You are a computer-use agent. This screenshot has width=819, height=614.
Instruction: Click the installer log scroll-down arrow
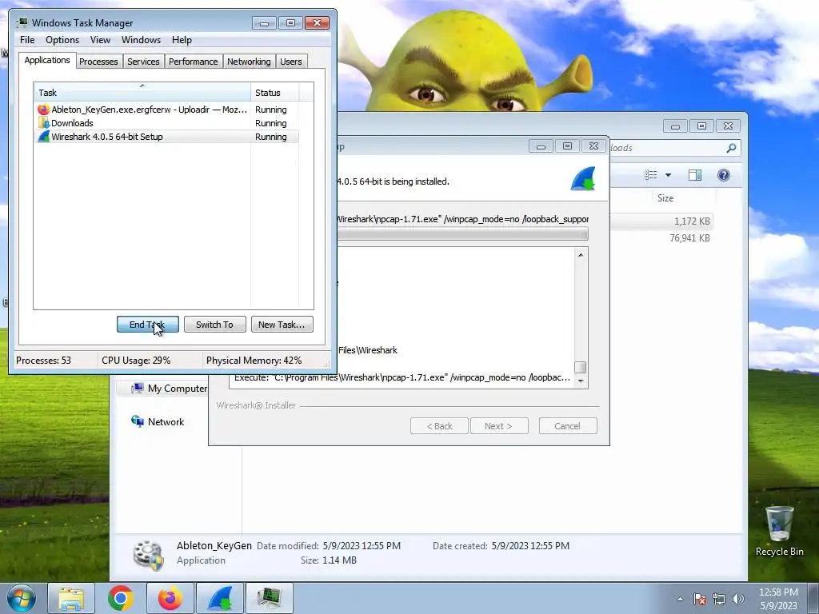(x=581, y=381)
